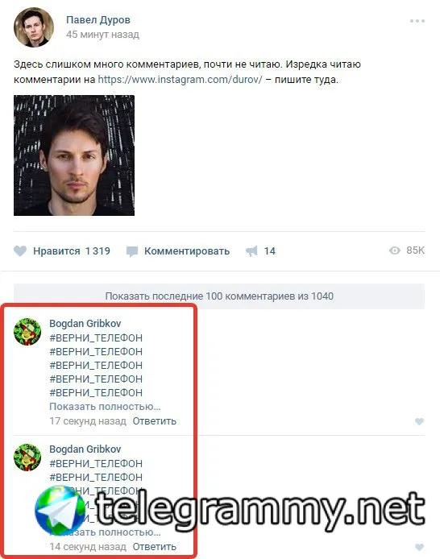Click Ответить under the first comment

click(x=155, y=421)
